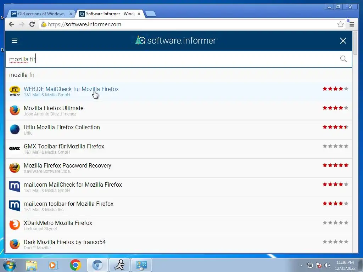The width and height of the screenshot is (363, 272).
Task: Click star rating of GMX Toolbar
Action: (x=335, y=146)
